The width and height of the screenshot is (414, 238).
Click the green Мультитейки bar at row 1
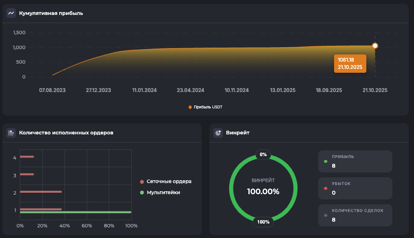(x=76, y=212)
